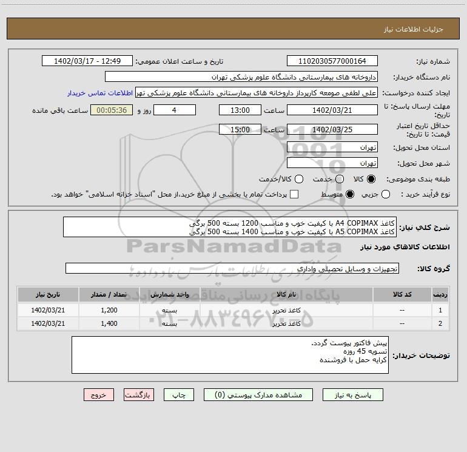Open مشاهده مدارک پیوستی (0) button
The image size is (467, 452).
[x=258, y=395]
